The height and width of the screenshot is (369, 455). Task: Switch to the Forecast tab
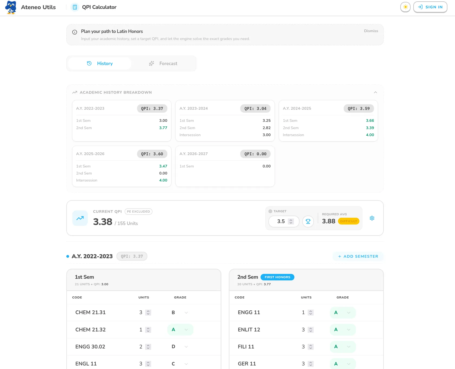pyautogui.click(x=164, y=63)
